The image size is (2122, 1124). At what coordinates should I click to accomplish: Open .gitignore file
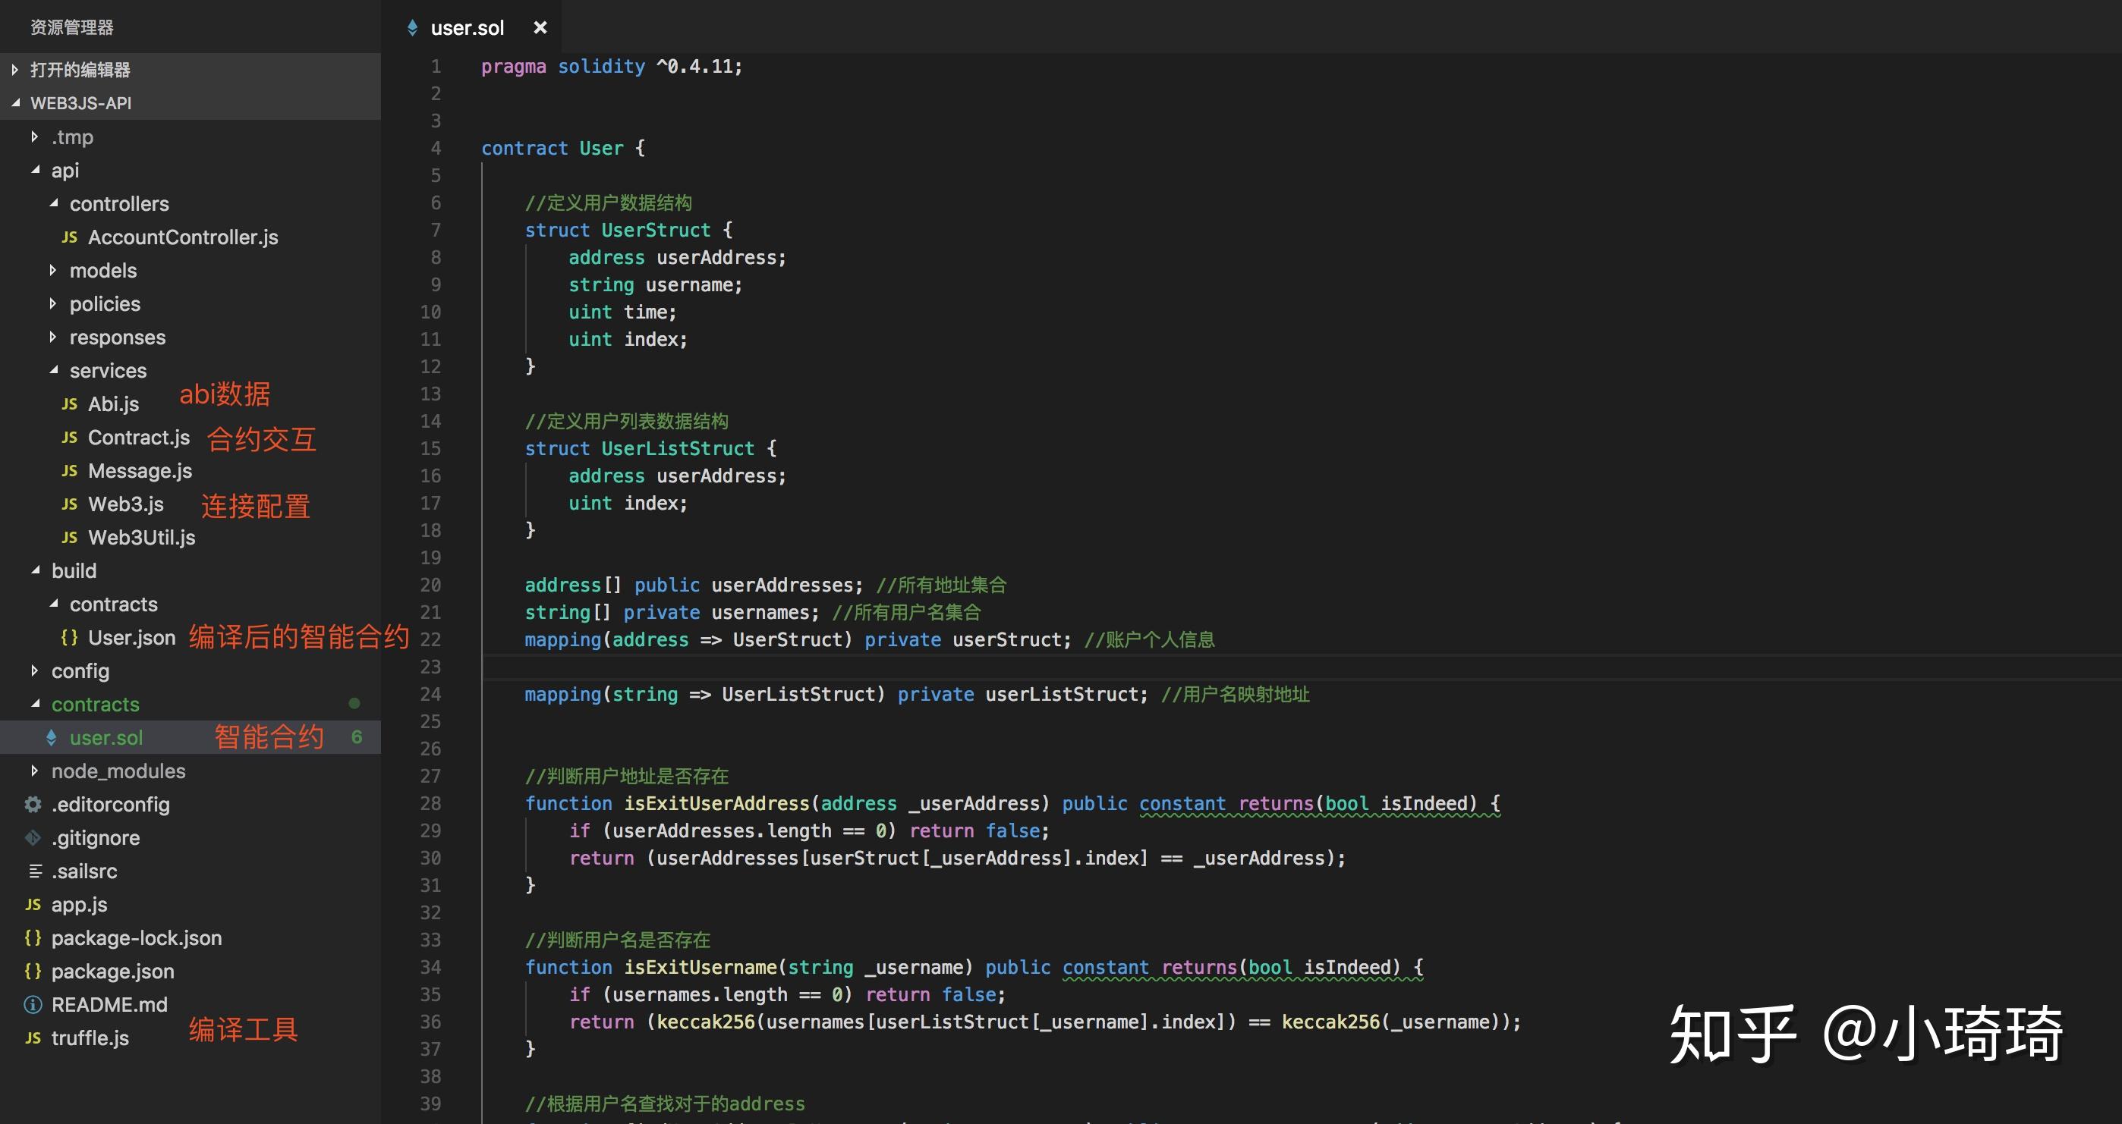click(x=96, y=837)
